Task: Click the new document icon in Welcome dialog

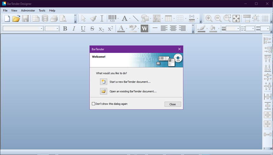Action: click(x=103, y=82)
